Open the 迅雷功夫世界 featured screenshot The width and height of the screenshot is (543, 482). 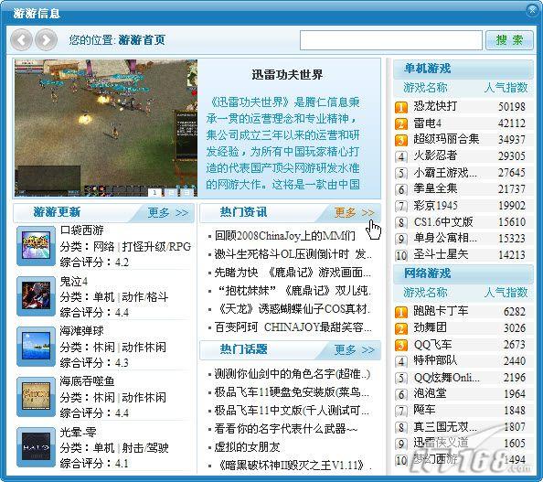click(x=106, y=128)
